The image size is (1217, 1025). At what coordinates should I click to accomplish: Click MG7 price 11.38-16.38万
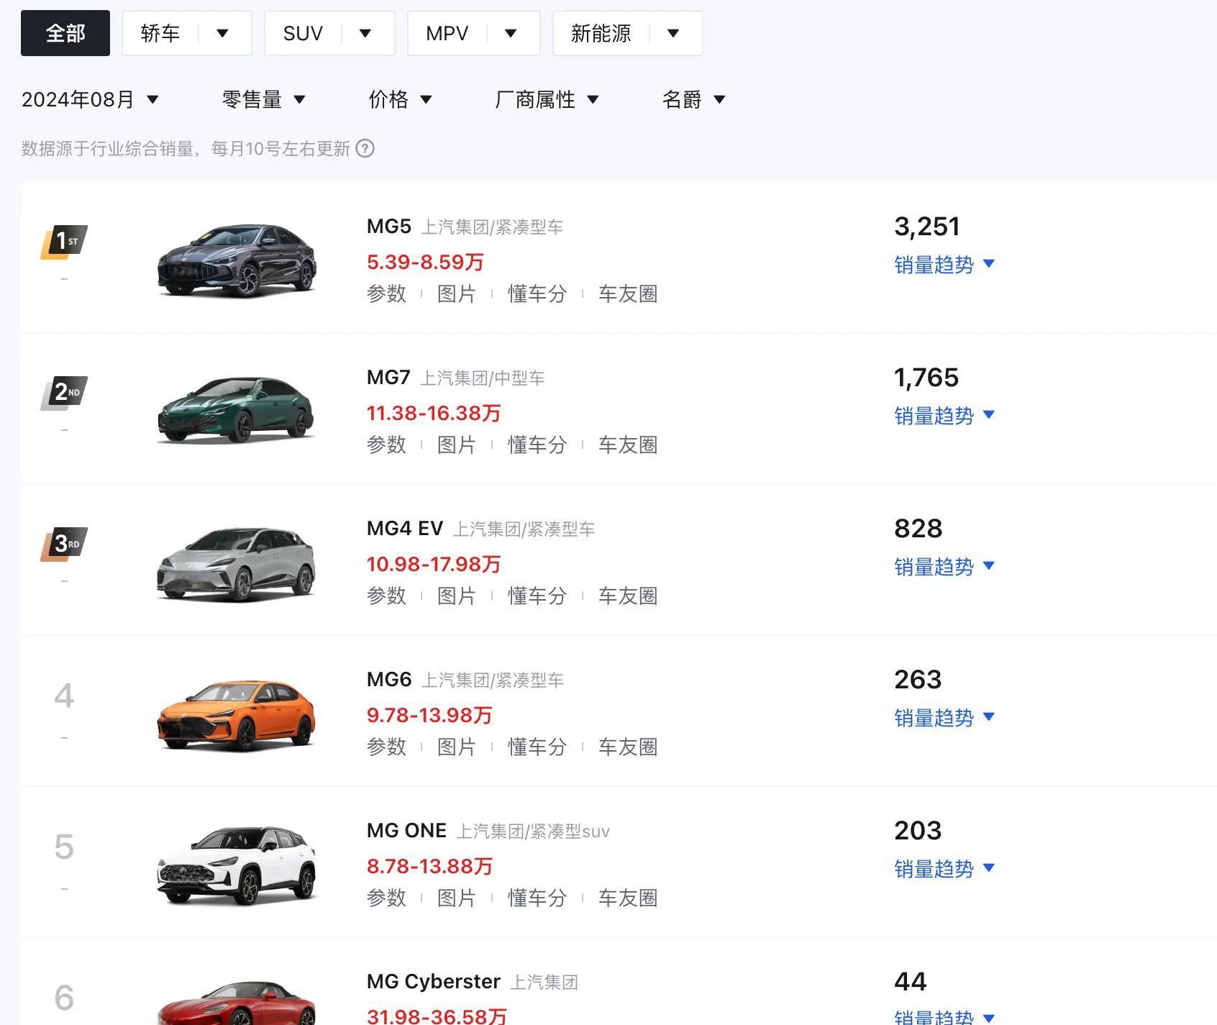[x=434, y=413]
